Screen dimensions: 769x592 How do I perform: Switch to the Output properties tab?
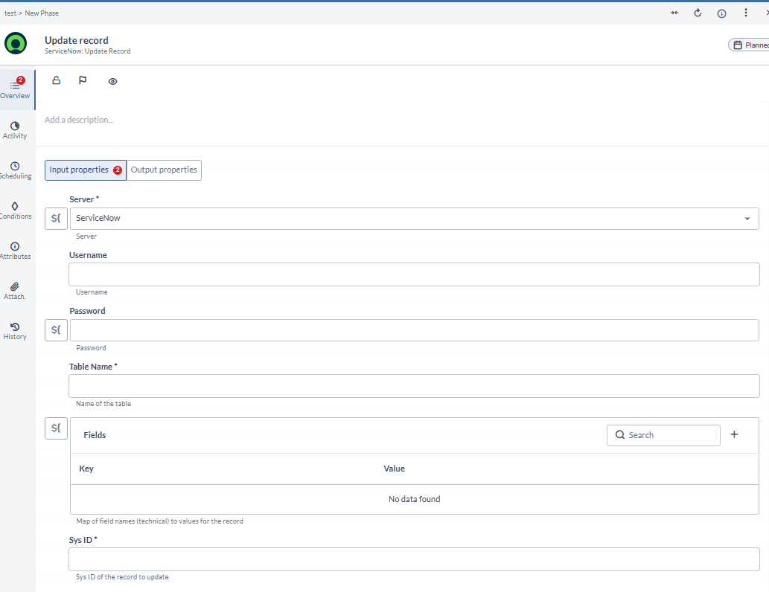point(164,170)
